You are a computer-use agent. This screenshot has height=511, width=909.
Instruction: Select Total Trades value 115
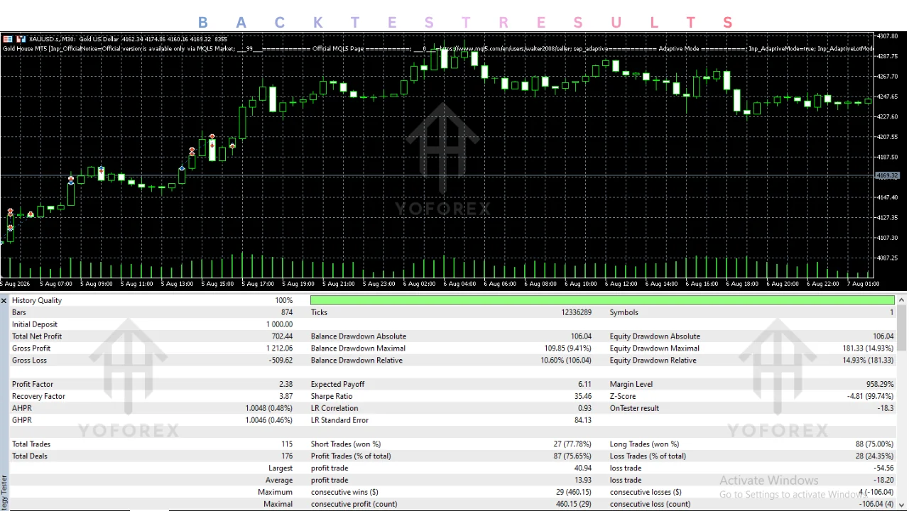pos(287,445)
